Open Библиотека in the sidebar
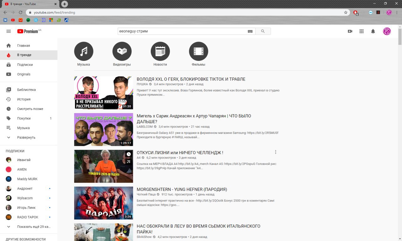The image size is (402, 241). (29, 90)
